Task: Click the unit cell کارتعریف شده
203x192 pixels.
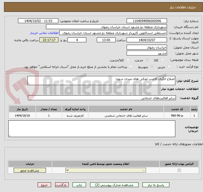Action: pyautogui.click(x=75, y=116)
